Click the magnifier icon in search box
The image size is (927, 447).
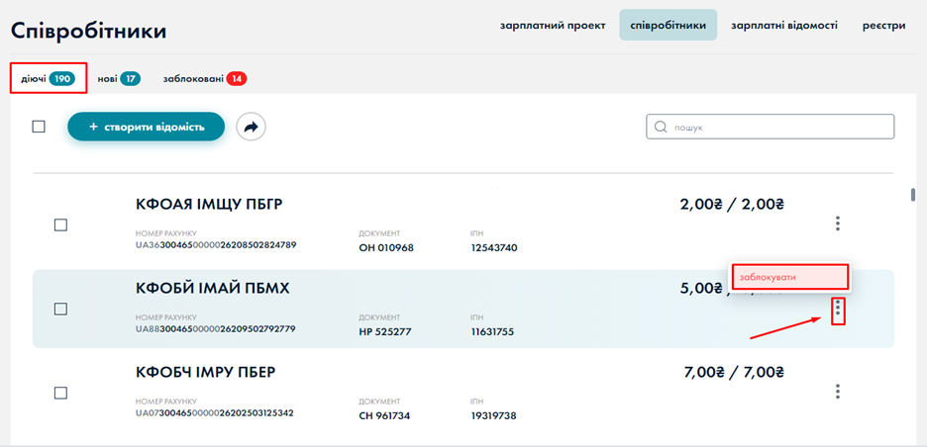pyautogui.click(x=661, y=127)
